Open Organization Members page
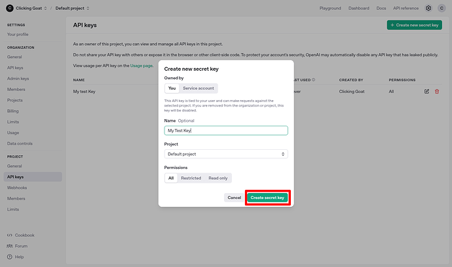452x267 pixels. (16, 89)
